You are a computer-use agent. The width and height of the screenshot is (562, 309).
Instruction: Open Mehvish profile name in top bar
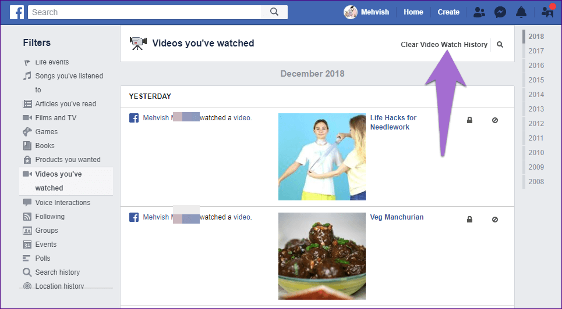pyautogui.click(x=375, y=12)
